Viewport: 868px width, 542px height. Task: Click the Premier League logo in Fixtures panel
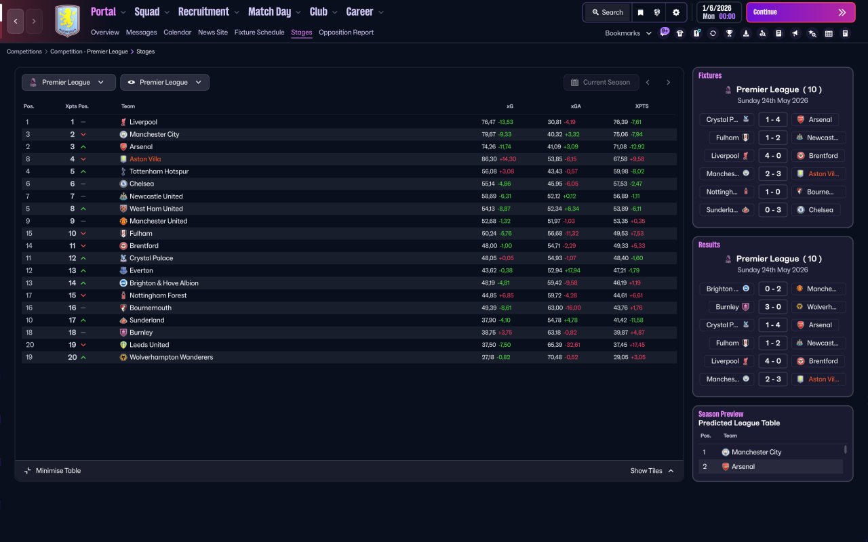coord(728,89)
